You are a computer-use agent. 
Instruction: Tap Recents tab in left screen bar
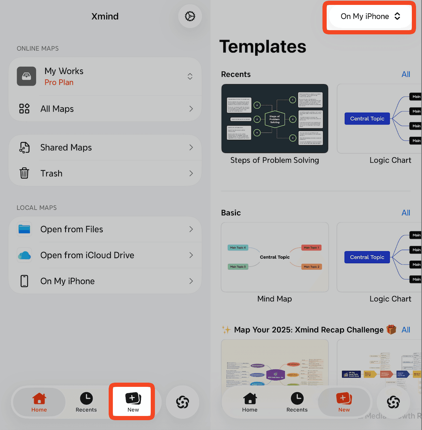tap(86, 402)
